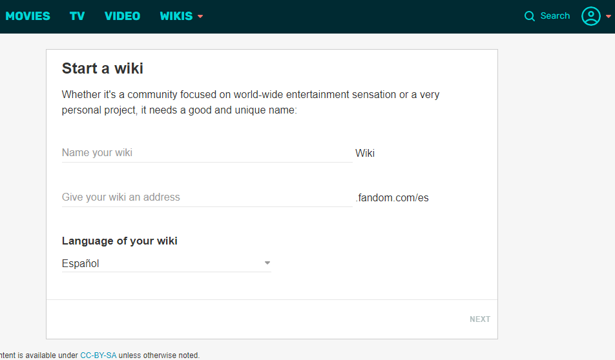This screenshot has width=615, height=360.
Task: Click the '.fandom.com/es' suffix text
Action: [392, 198]
